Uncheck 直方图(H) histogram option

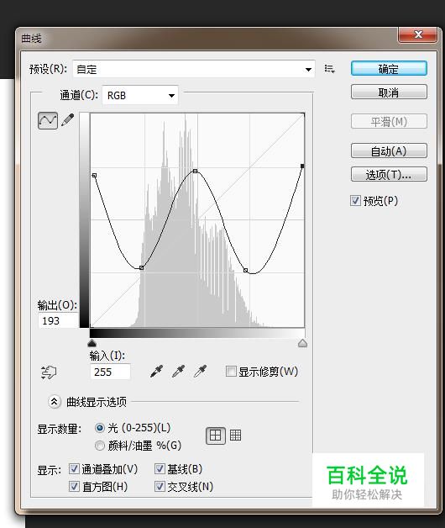pos(74,486)
